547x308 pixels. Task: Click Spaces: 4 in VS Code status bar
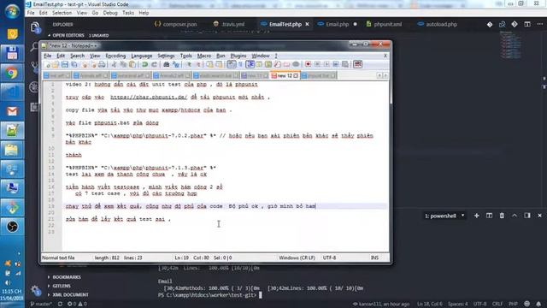pos(458,305)
